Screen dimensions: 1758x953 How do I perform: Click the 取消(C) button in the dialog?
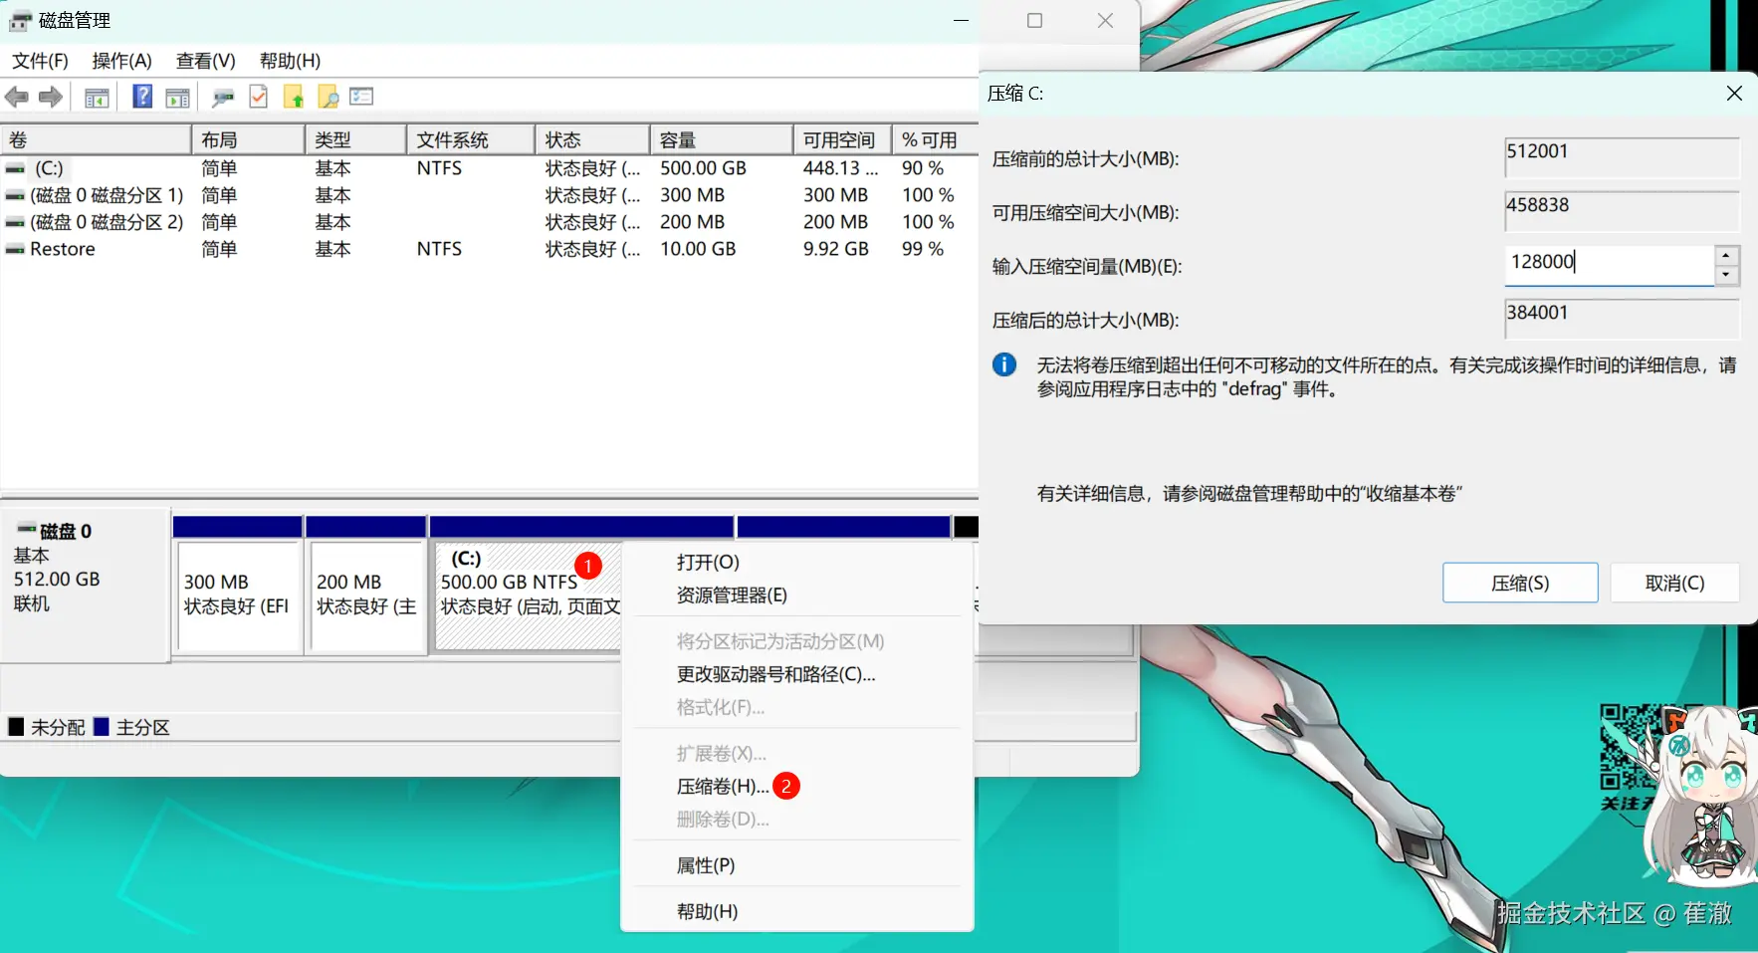(1674, 583)
